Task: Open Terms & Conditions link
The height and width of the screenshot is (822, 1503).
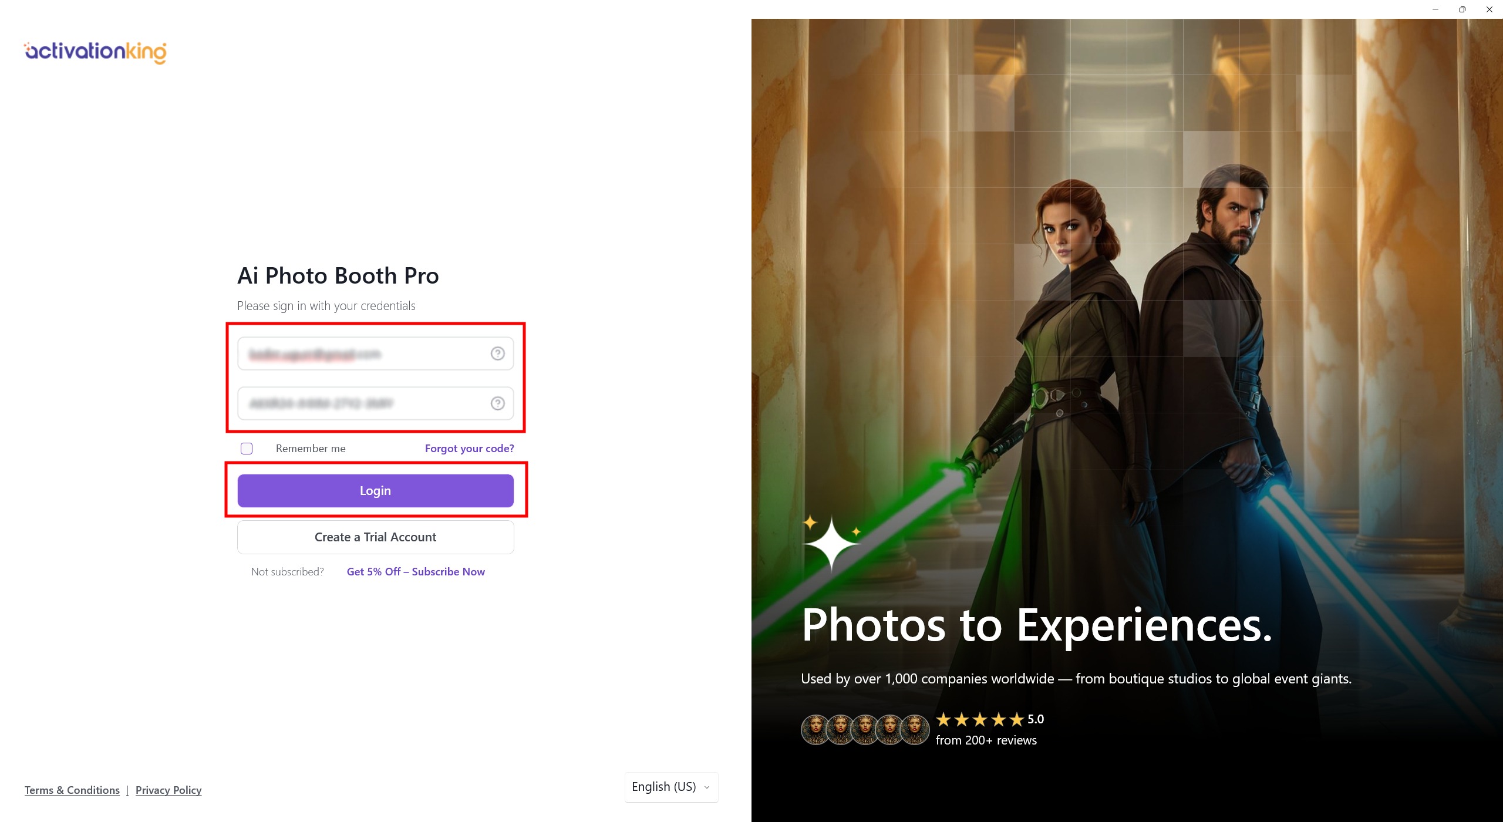Action: [x=72, y=790]
